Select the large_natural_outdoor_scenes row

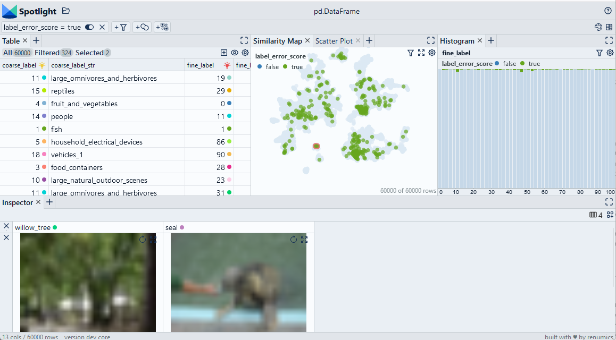tap(125, 180)
